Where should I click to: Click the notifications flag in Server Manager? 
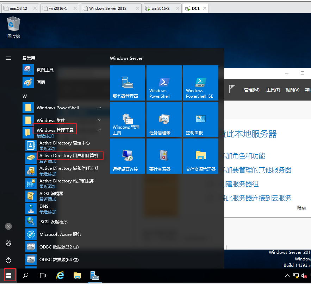coord(232,89)
